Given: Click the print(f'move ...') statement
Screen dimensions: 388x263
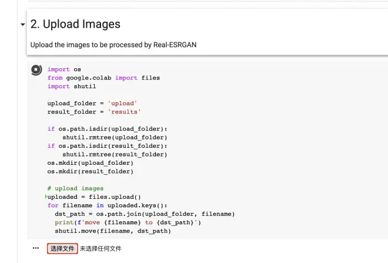Looking at the screenshot, I should (x=128, y=222).
